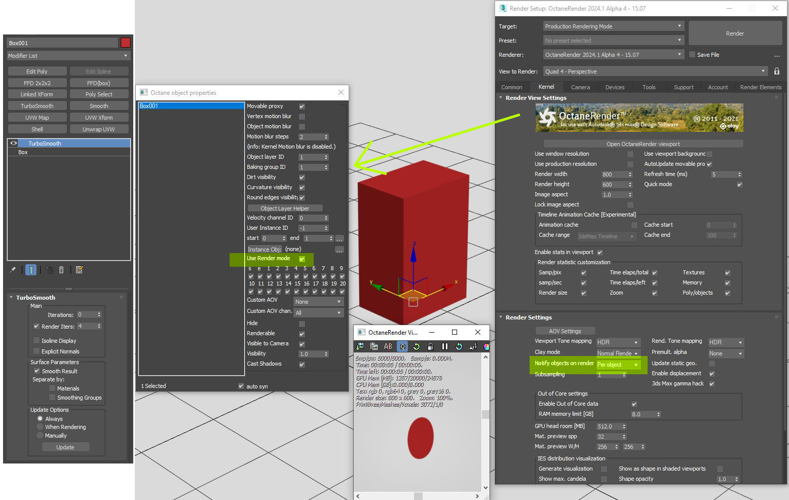Open the Clay mode dropdown
The image size is (789, 500).
click(x=618, y=353)
